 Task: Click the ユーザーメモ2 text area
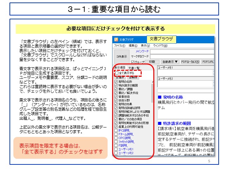click(186, 84)
